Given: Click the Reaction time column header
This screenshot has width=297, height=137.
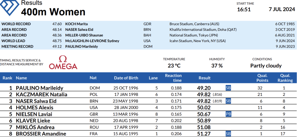Looking at the screenshot, I should (x=173, y=78).
